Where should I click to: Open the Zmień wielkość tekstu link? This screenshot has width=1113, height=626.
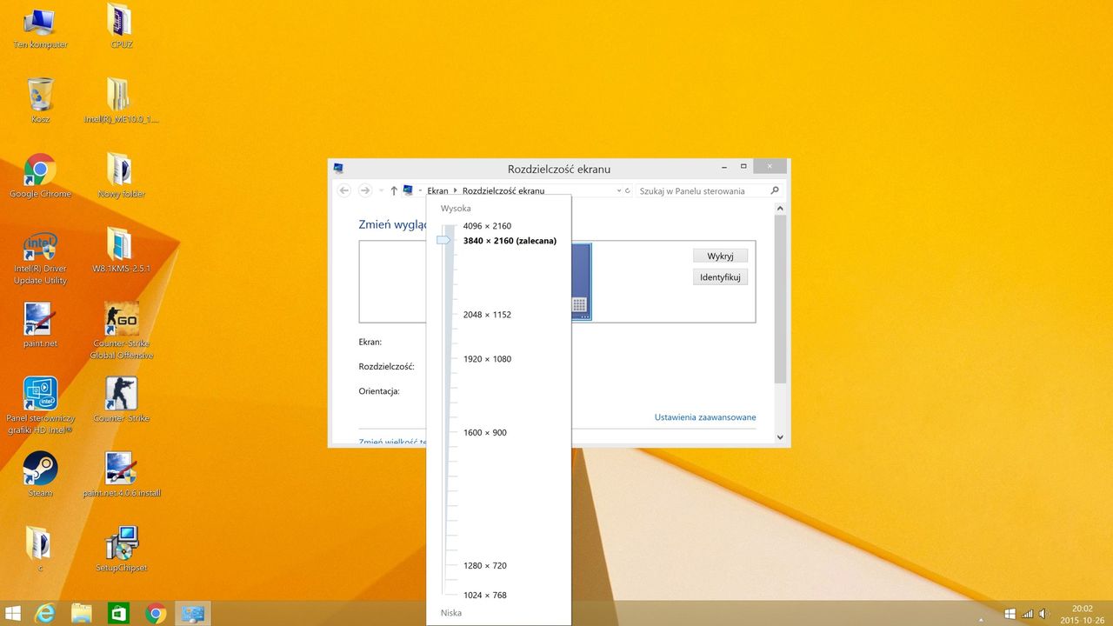pos(392,442)
